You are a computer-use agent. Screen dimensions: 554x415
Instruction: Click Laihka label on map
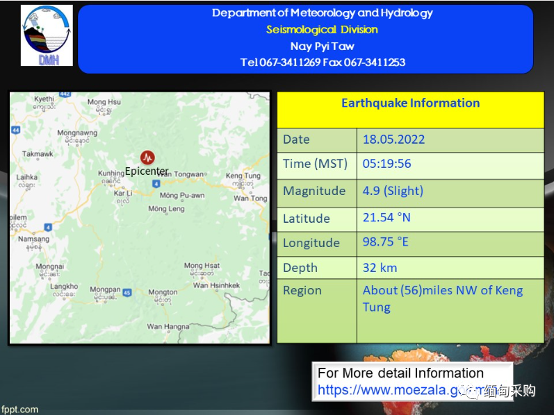pos(27,177)
